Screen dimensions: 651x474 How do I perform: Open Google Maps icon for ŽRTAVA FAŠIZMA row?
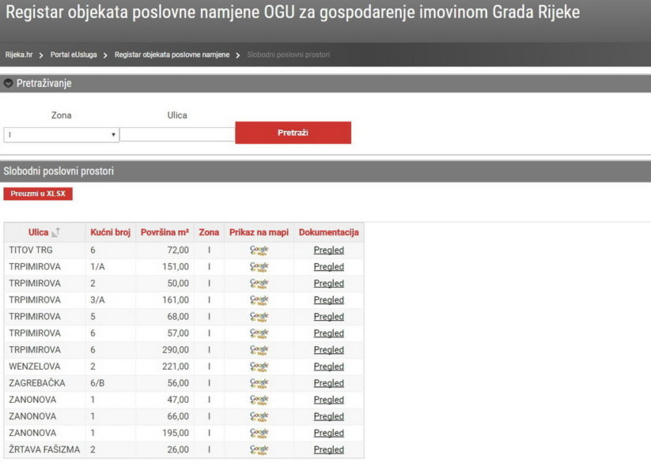pos(259,450)
